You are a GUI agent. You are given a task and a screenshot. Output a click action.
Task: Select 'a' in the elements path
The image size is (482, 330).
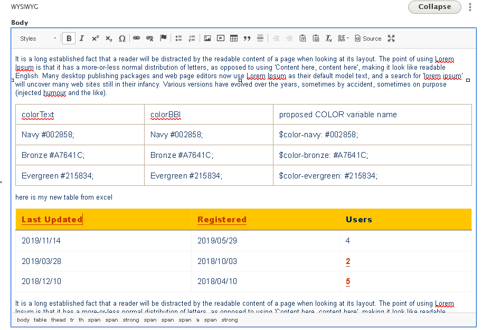point(197,320)
